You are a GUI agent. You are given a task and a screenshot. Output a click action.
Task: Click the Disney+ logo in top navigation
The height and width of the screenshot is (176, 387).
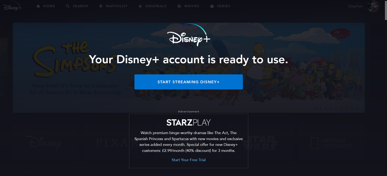12,6
